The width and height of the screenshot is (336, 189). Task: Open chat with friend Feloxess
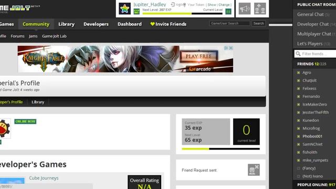(x=309, y=89)
